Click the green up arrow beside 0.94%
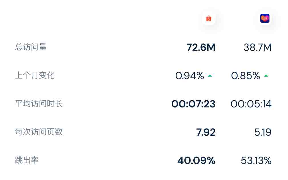Image resolution: width=288 pixels, height=180 pixels. click(210, 76)
